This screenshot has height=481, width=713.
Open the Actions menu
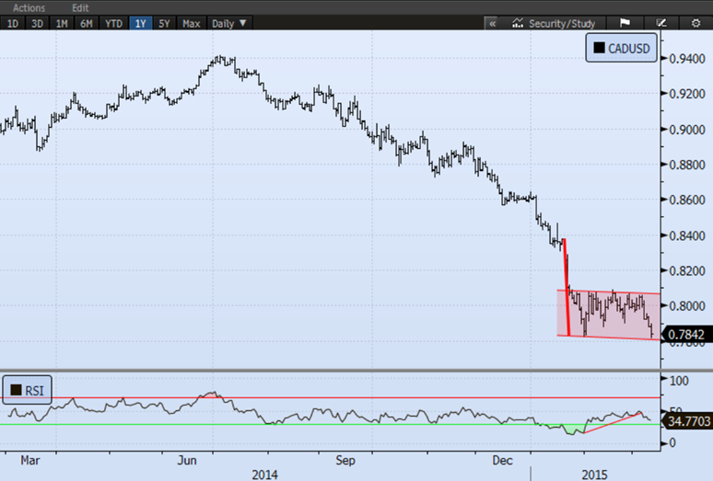[x=29, y=7]
